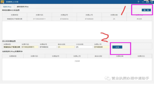Click the 未分发 status cell
154x103 pixels.
139,19
